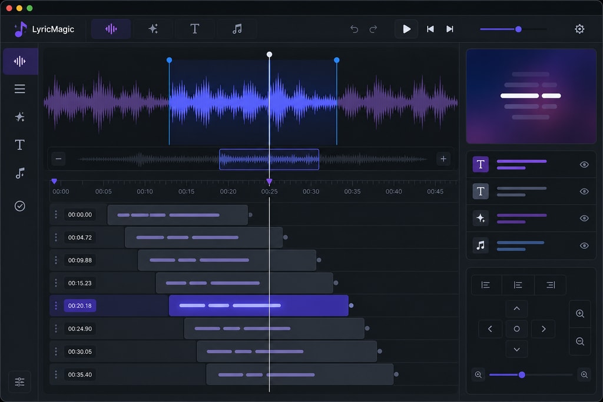Click the undo arrow
The height and width of the screenshot is (402, 603).
(354, 29)
